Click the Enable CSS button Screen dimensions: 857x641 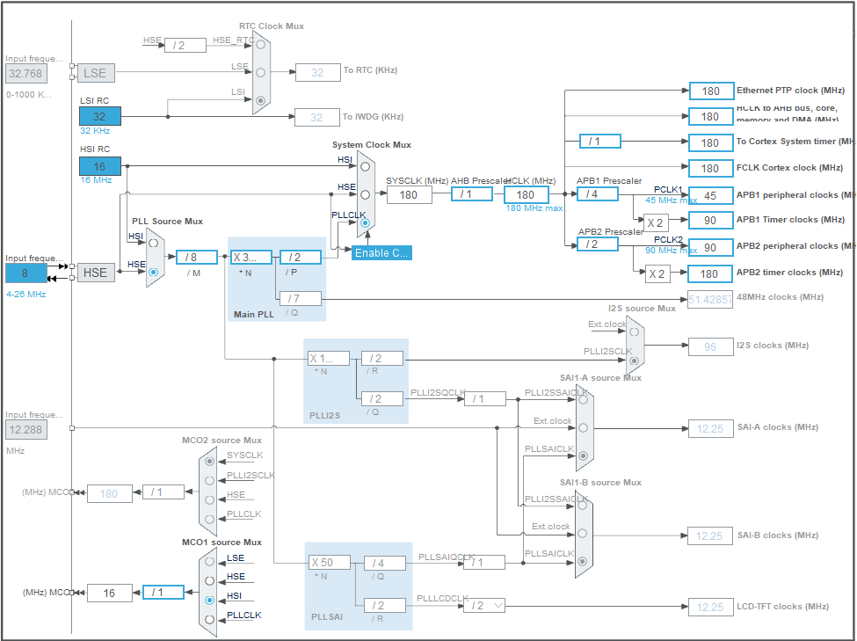tap(381, 253)
